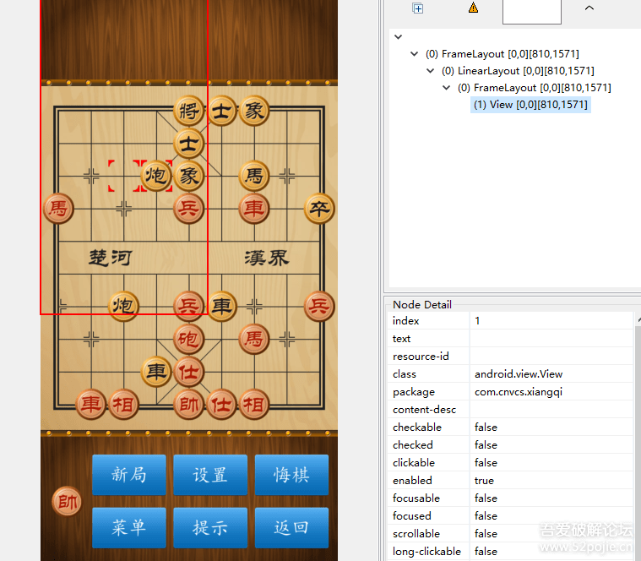Collapse the nested FrameLayout under LinearLayout
Image resolution: width=641 pixels, height=561 pixels.
446,88
